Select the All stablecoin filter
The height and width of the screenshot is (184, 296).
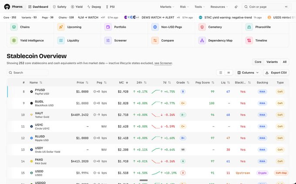pyautogui.click(x=285, y=62)
